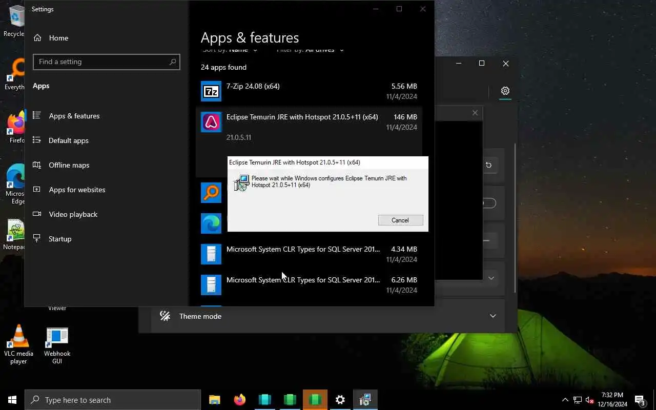Launch Firefox from the taskbar
656x410 pixels.
pyautogui.click(x=240, y=400)
